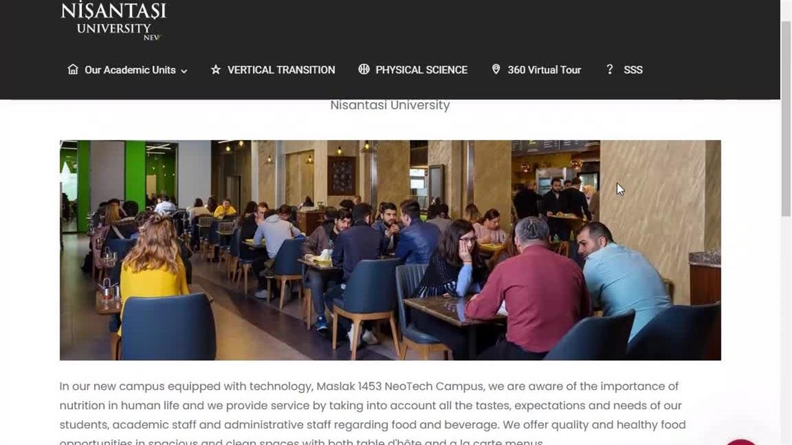Click the page scrollbar thumb
The image size is (792, 445).
point(786,117)
